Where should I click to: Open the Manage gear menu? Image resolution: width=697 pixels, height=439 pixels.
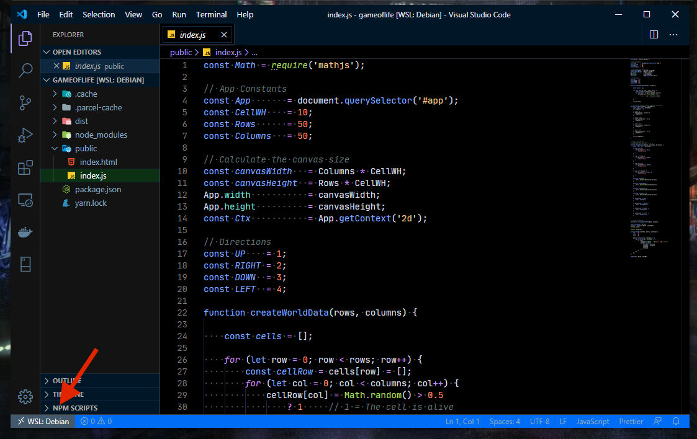pos(25,397)
